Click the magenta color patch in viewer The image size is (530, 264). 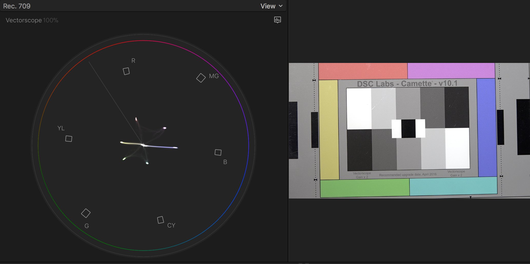[x=451, y=71]
